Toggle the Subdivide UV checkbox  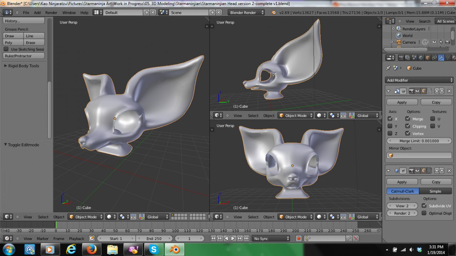pos(424,206)
